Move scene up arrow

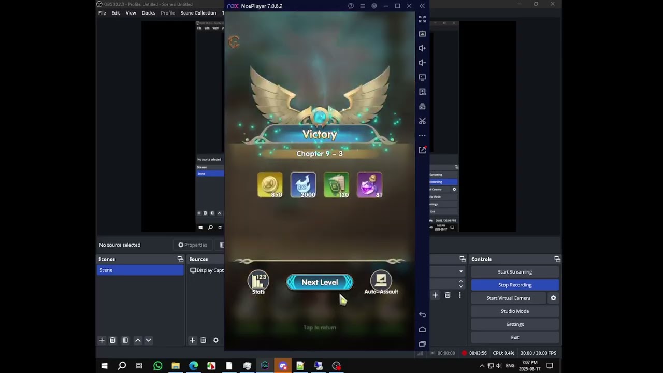[x=138, y=340]
